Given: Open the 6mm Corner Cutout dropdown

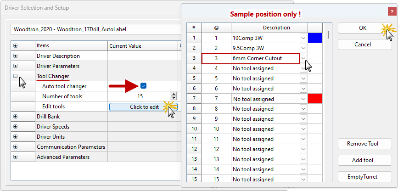Looking at the screenshot, I should click(x=303, y=58).
